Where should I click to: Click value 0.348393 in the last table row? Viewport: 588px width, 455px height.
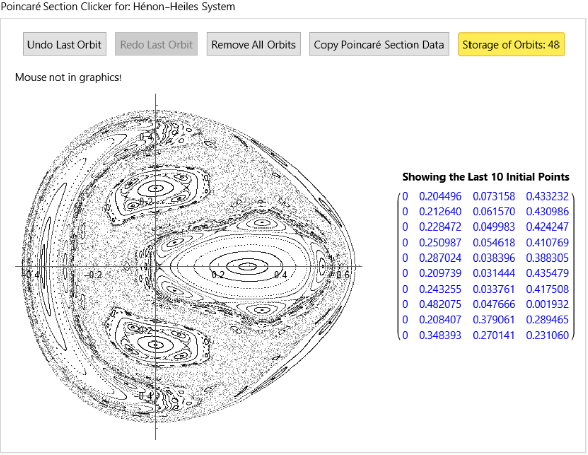pos(440,335)
